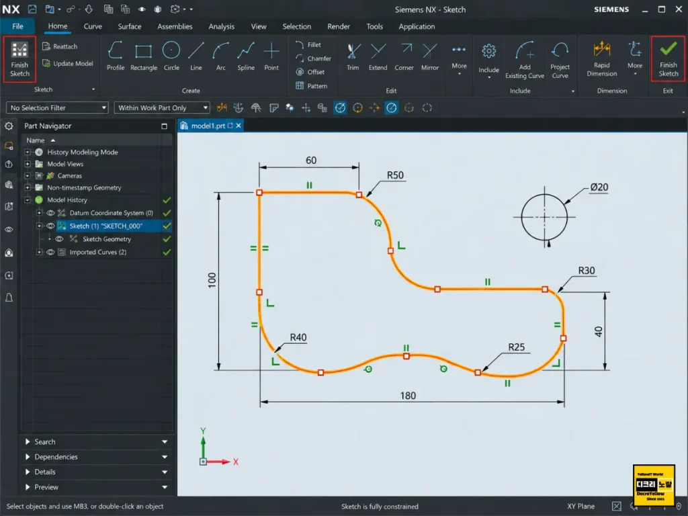Select the Point tool
The image size is (688, 516).
click(271, 56)
